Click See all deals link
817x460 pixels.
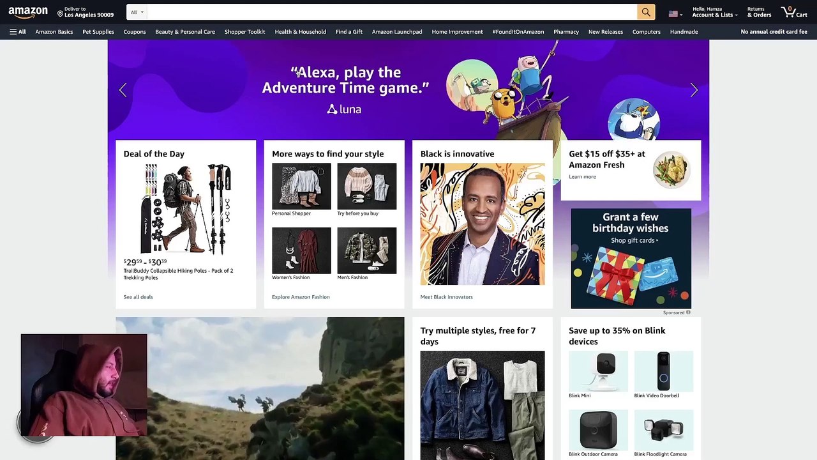coord(138,297)
